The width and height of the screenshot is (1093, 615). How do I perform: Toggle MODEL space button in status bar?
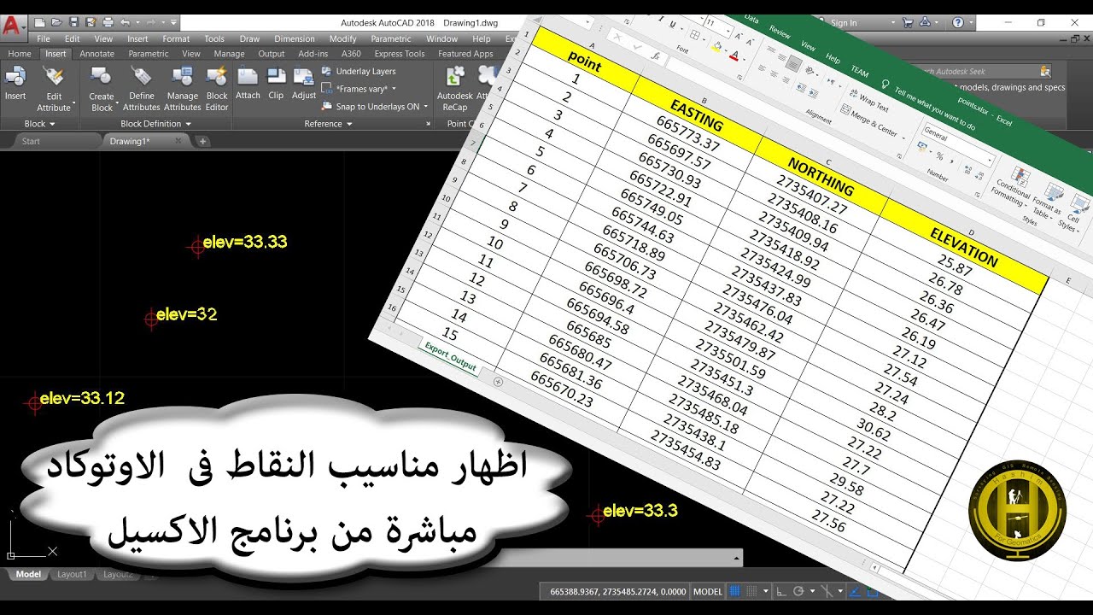(x=708, y=591)
